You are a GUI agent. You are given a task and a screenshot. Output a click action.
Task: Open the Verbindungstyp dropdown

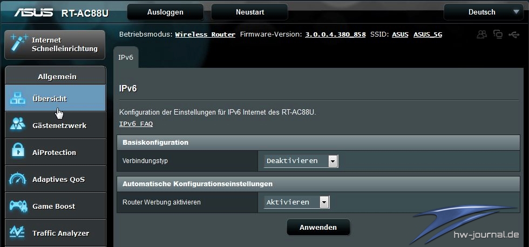click(301, 161)
